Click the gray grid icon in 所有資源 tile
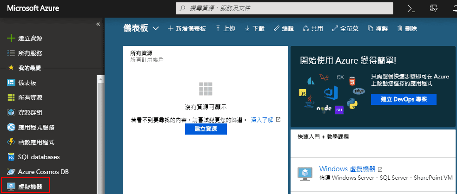 pyautogui.click(x=205, y=89)
